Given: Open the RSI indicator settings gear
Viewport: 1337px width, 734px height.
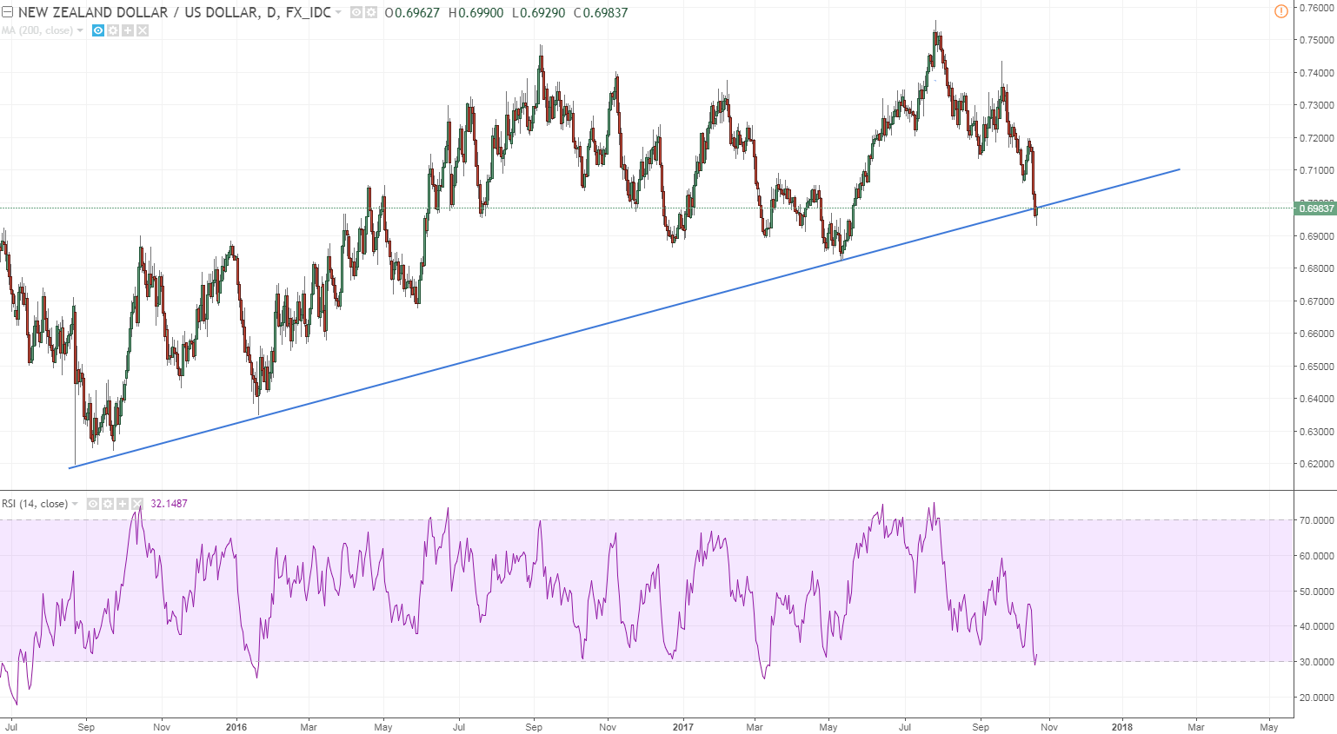Looking at the screenshot, I should click(x=108, y=504).
